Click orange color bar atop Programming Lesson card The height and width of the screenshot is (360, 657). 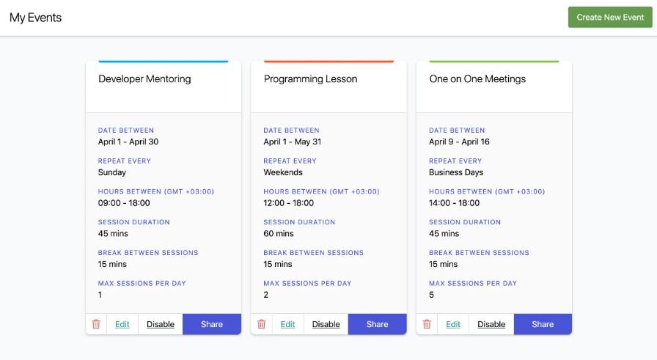pyautogui.click(x=329, y=61)
